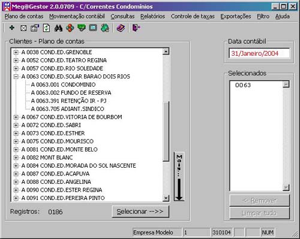Click the crossed-box delete icon
Image resolution: width=300 pixels, height=239 pixels.
click(23, 28)
